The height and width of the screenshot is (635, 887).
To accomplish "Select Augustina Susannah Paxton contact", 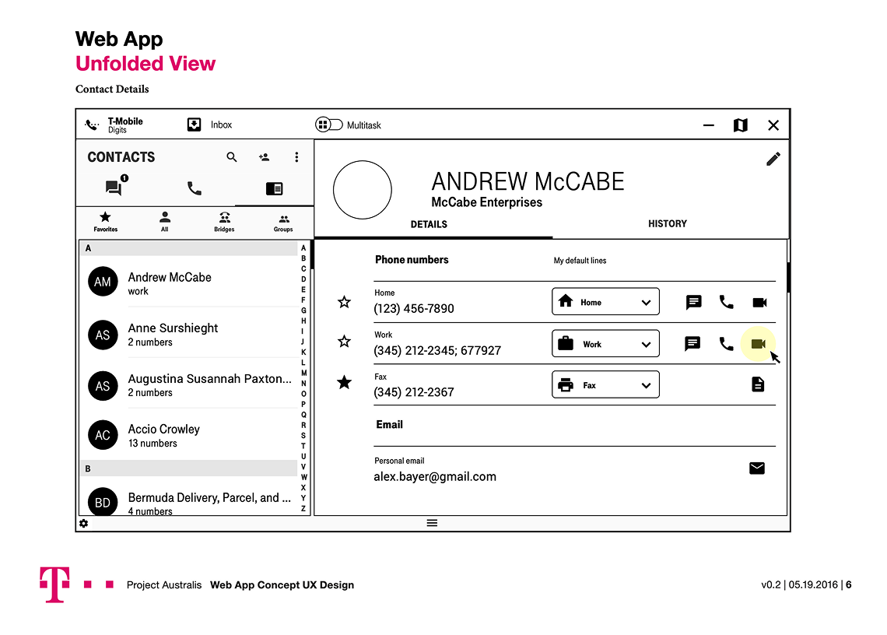I will pos(190,385).
